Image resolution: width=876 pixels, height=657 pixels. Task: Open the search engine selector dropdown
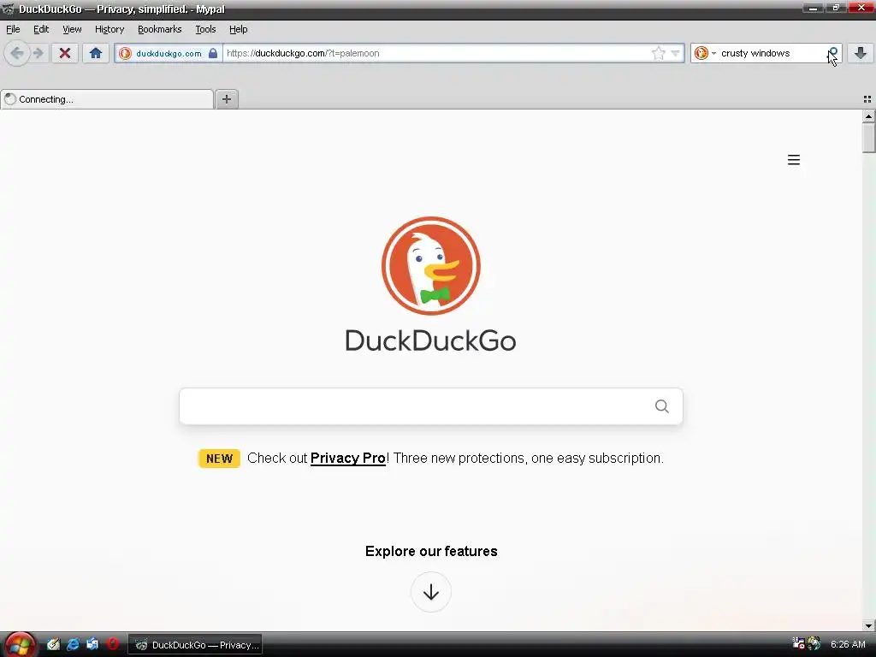[705, 54]
